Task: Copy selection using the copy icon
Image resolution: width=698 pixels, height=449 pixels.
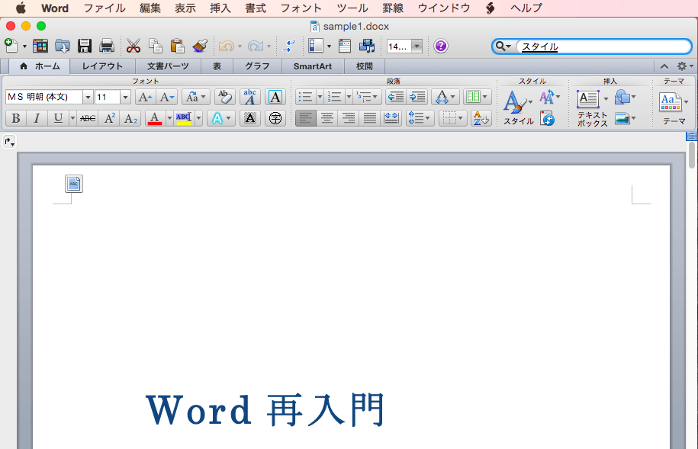Action: (x=156, y=46)
